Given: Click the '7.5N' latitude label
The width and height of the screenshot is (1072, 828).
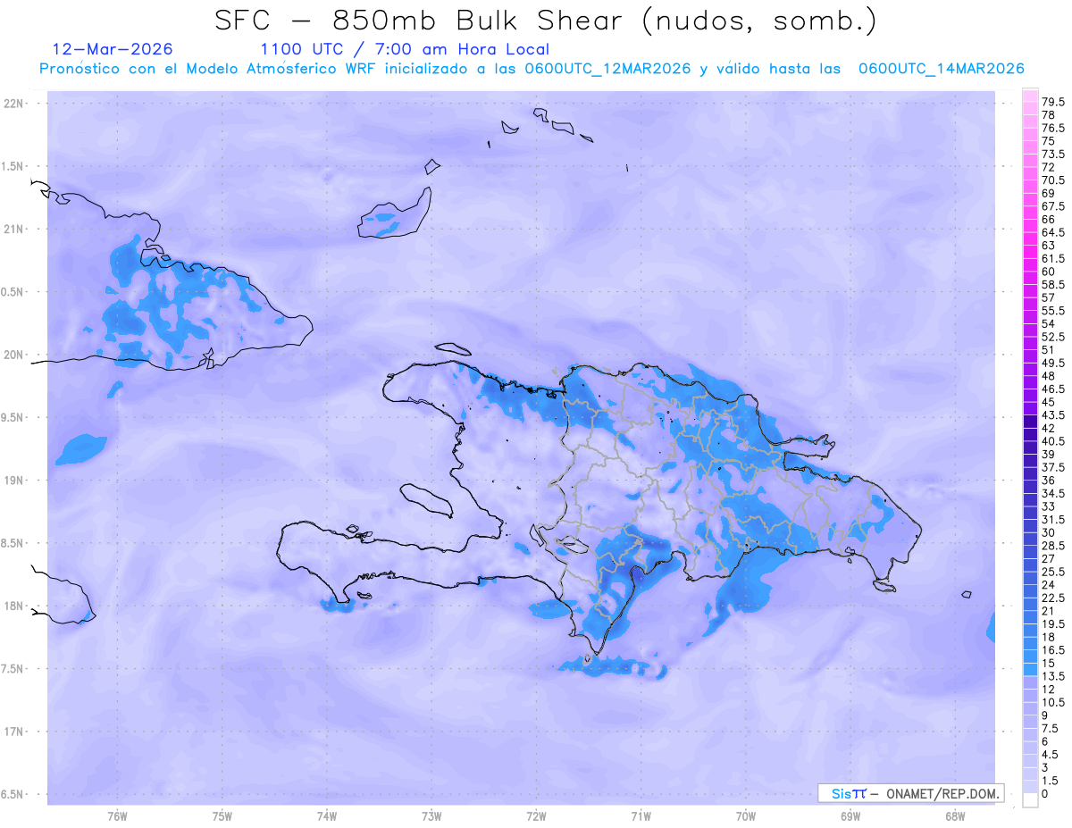Looking at the screenshot, I should (13, 669).
